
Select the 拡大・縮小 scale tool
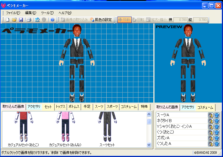pos(156,19)
